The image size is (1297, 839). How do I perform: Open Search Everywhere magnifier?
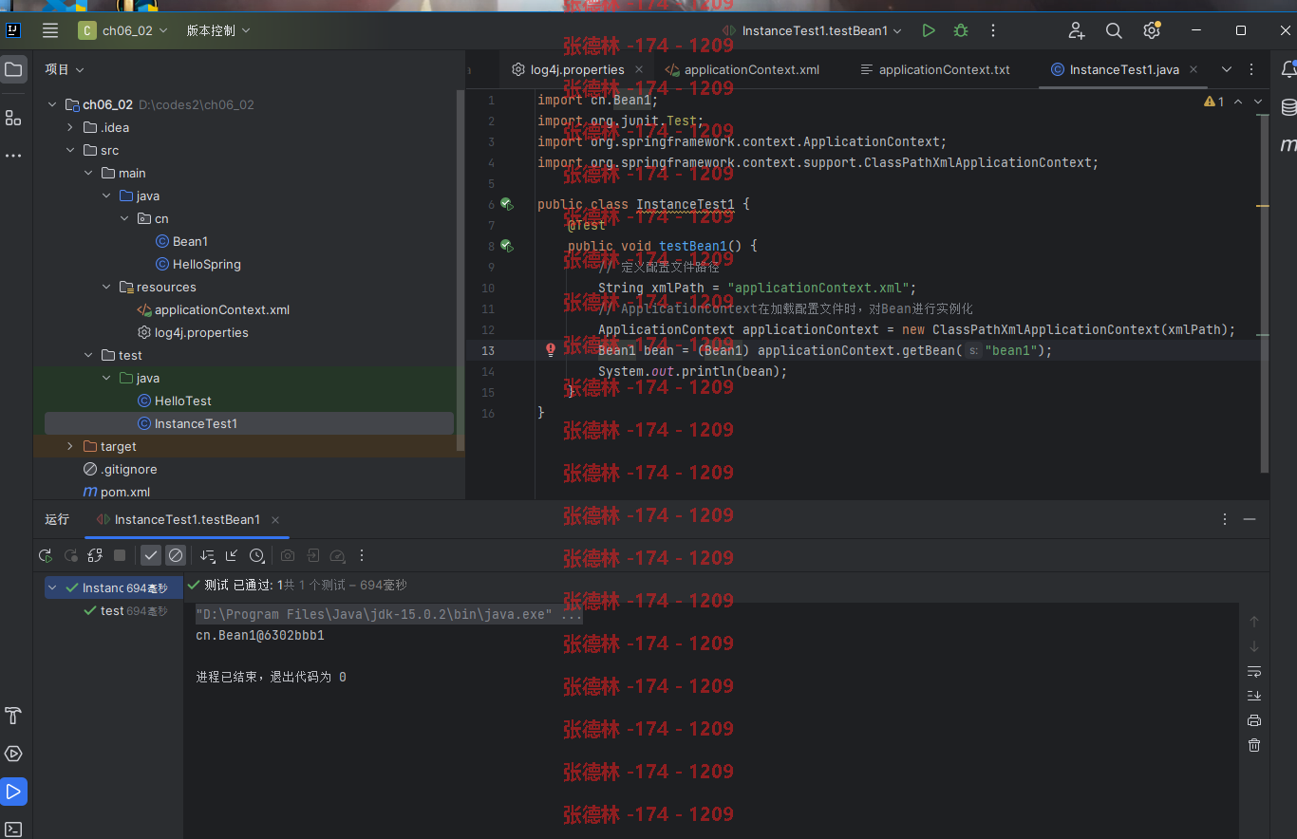click(1114, 30)
